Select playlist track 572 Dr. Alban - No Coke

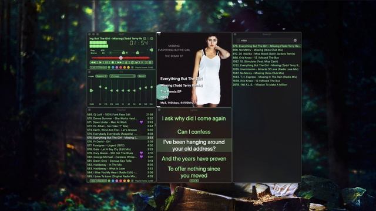[120, 126]
